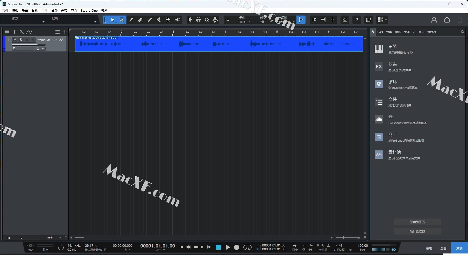Expand the 控制 control dropdown
Viewport: 468px width, 255px height.
(95, 22)
